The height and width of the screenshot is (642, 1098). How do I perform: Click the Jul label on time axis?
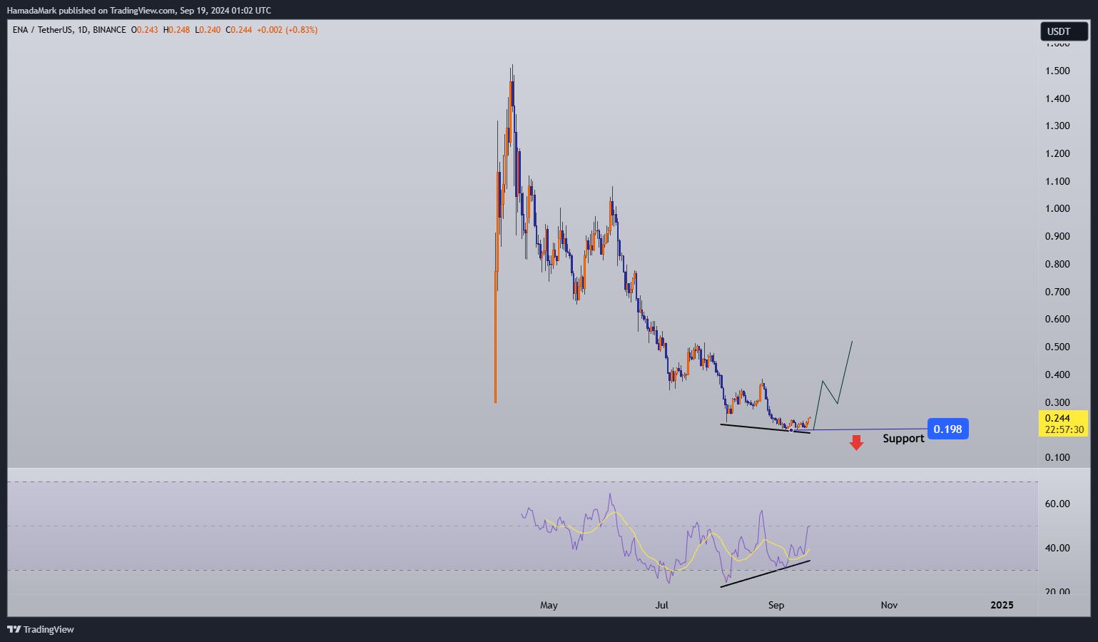tap(662, 605)
